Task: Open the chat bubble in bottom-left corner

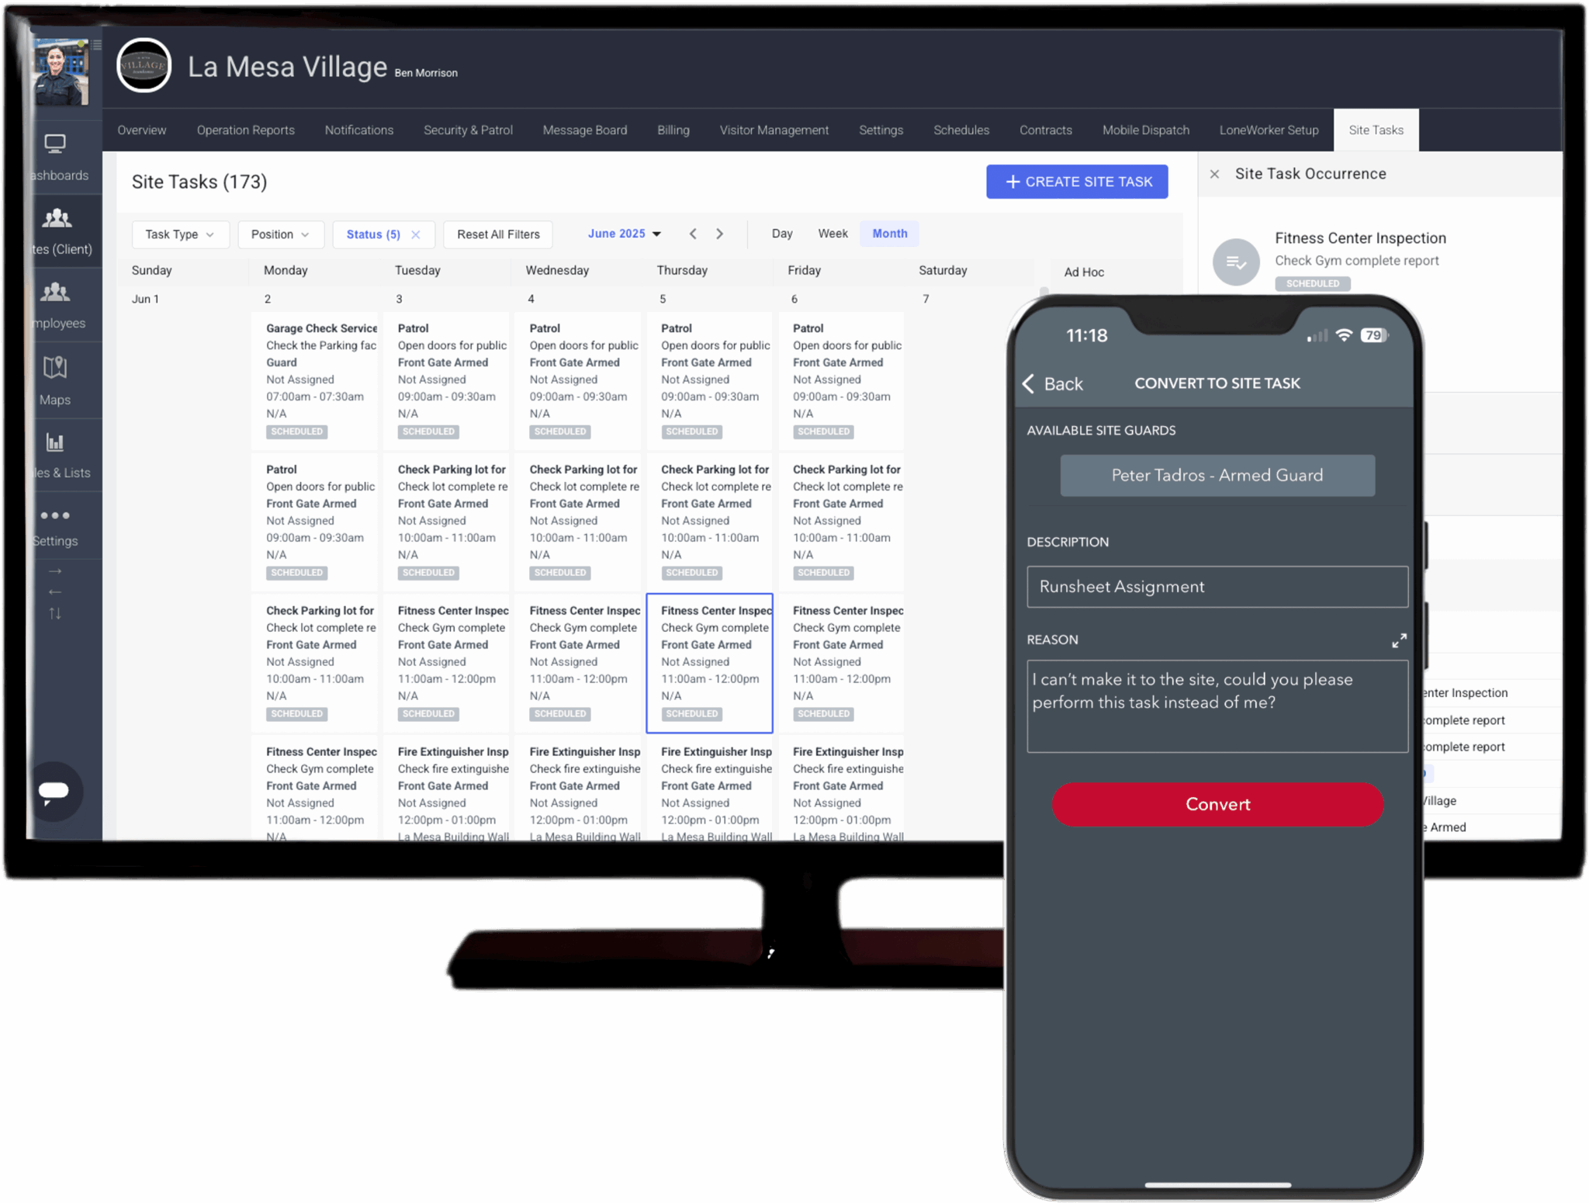Action: [54, 792]
